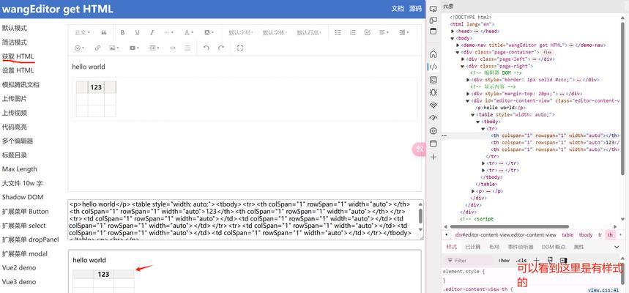
Task: Open the 默认字号 font size dropdown
Action: [x=241, y=32]
